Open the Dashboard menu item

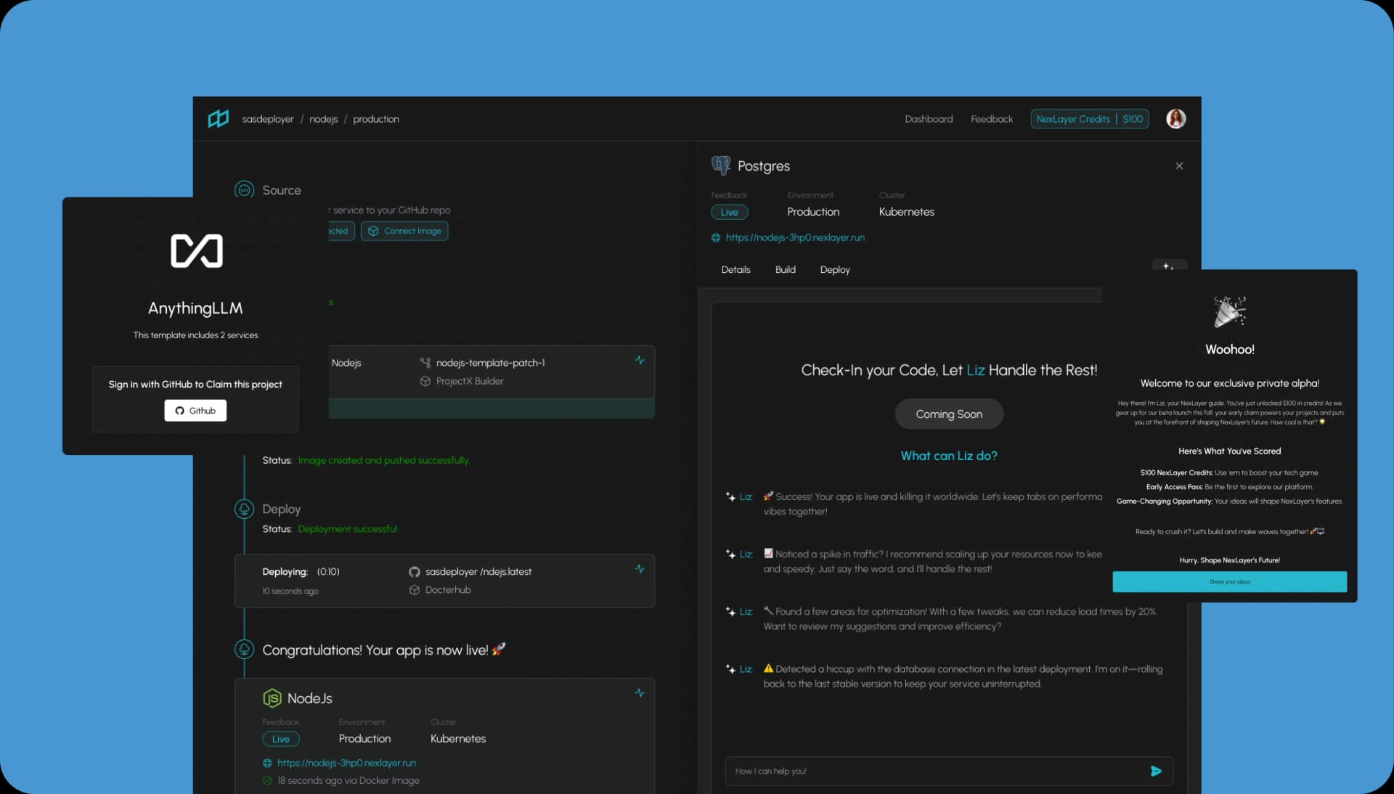coord(929,119)
